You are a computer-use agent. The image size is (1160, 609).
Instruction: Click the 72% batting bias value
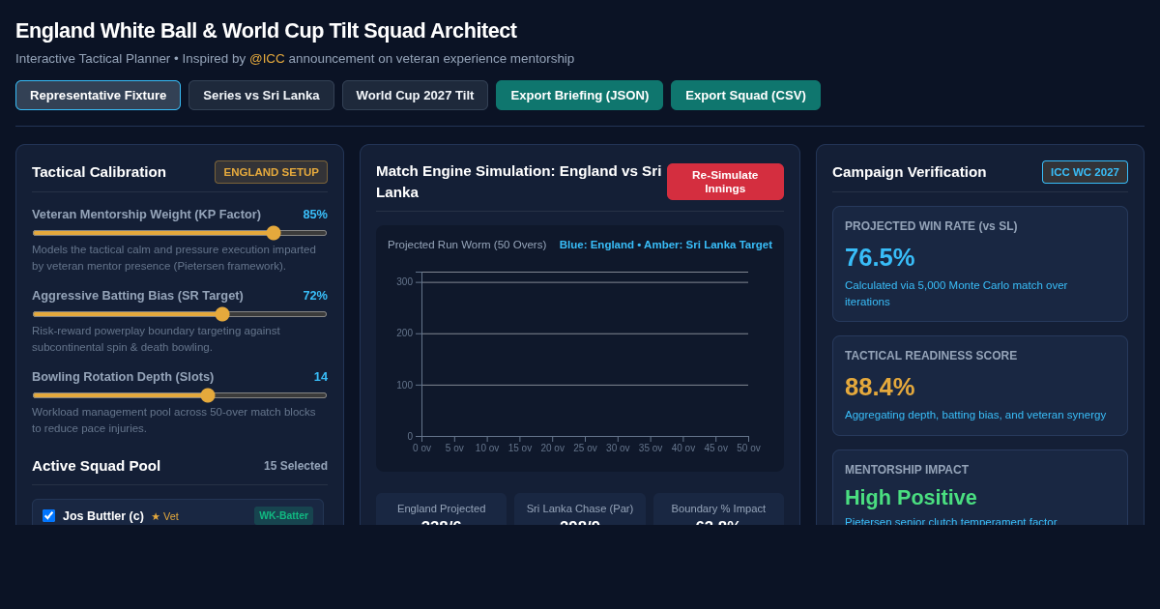click(315, 295)
